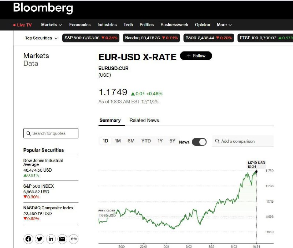This screenshot has width=293, height=248.
Task: Click the red Live TV indicator
Action: 22,25
